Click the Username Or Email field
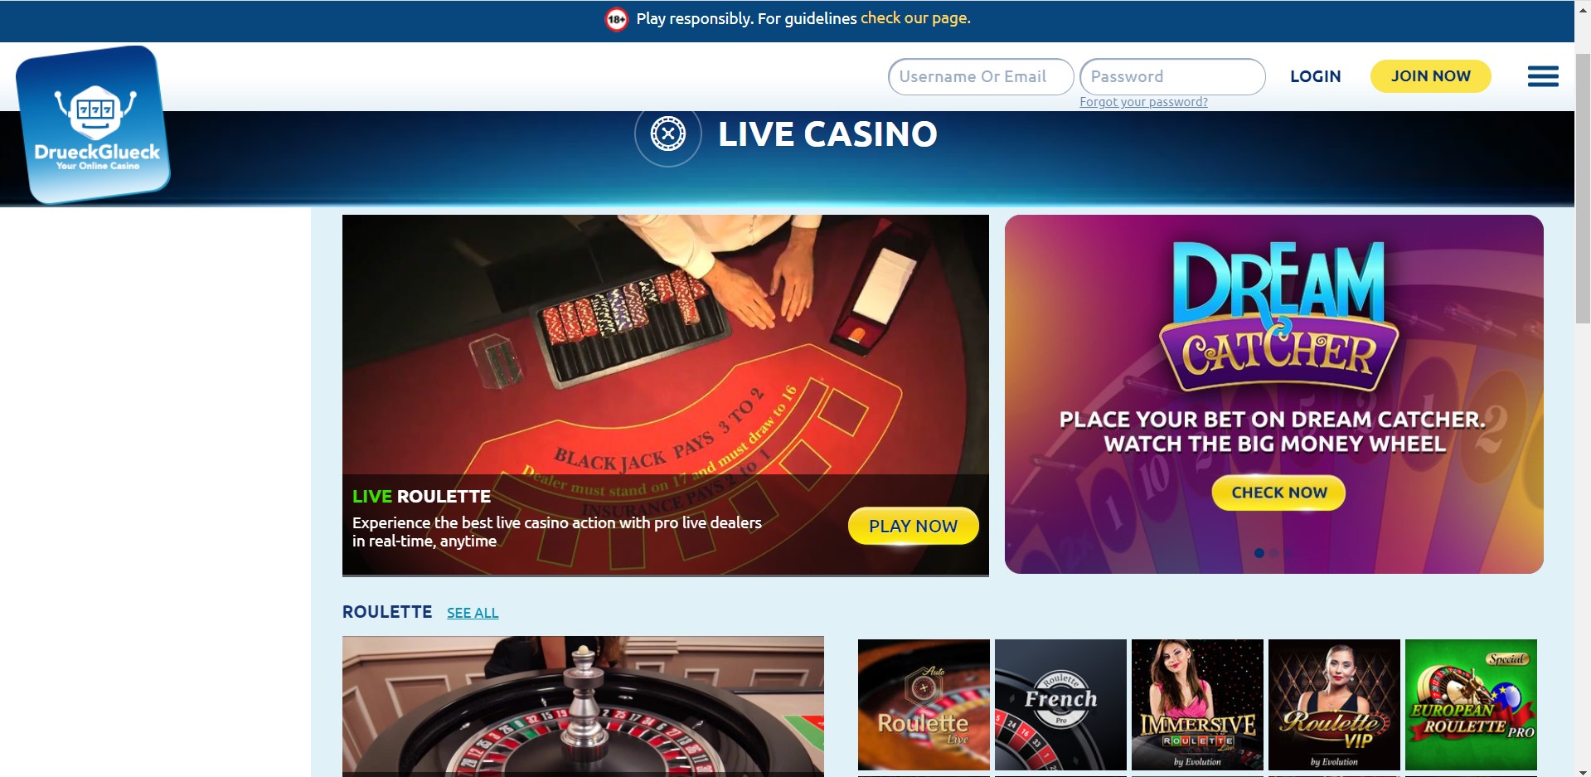This screenshot has width=1591, height=777. pyautogui.click(x=981, y=76)
